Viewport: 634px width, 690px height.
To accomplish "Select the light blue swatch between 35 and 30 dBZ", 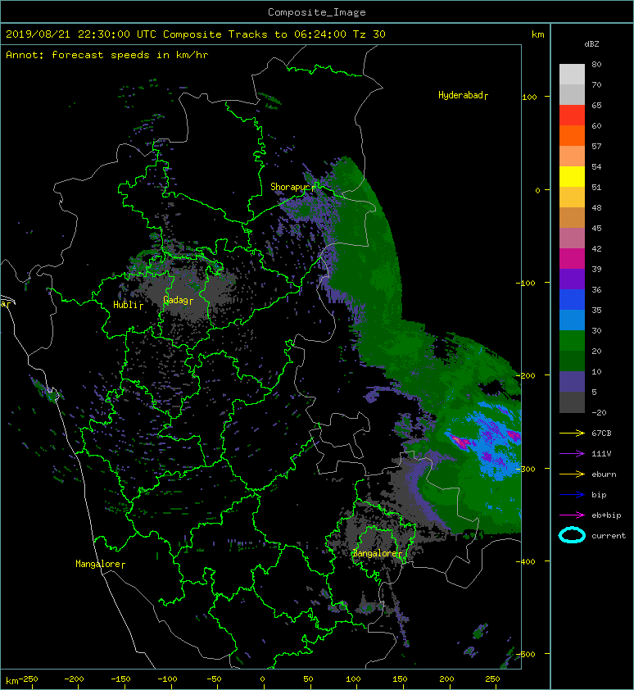I will point(572,320).
